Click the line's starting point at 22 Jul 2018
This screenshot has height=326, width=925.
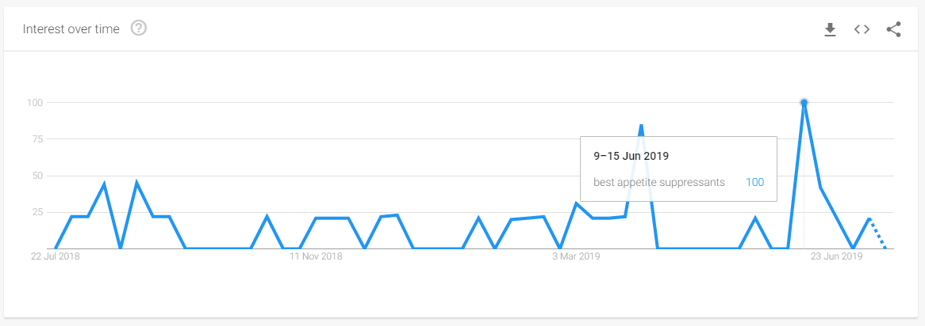tap(56, 248)
